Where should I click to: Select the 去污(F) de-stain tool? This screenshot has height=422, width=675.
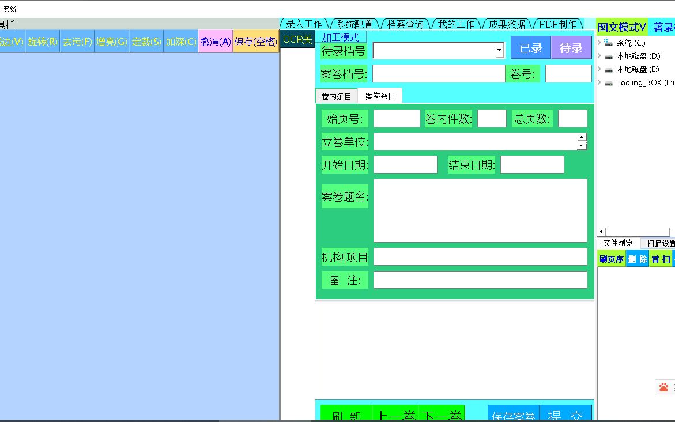(x=77, y=40)
